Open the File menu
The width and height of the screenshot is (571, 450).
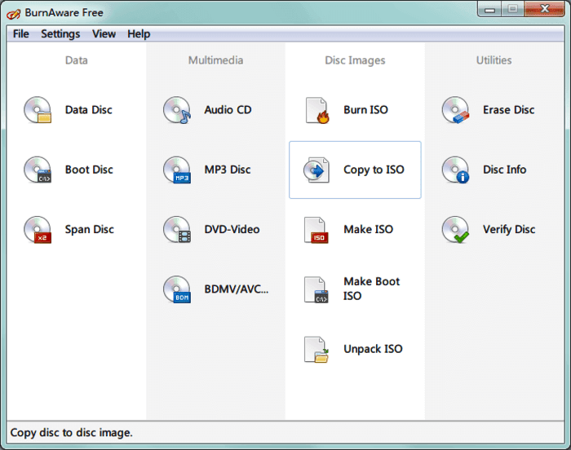[x=20, y=34]
